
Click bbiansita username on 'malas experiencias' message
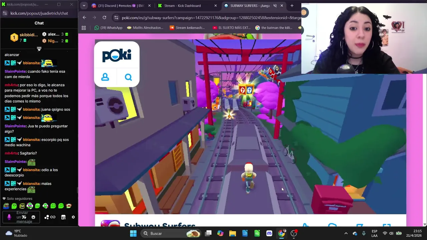[x=31, y=183]
